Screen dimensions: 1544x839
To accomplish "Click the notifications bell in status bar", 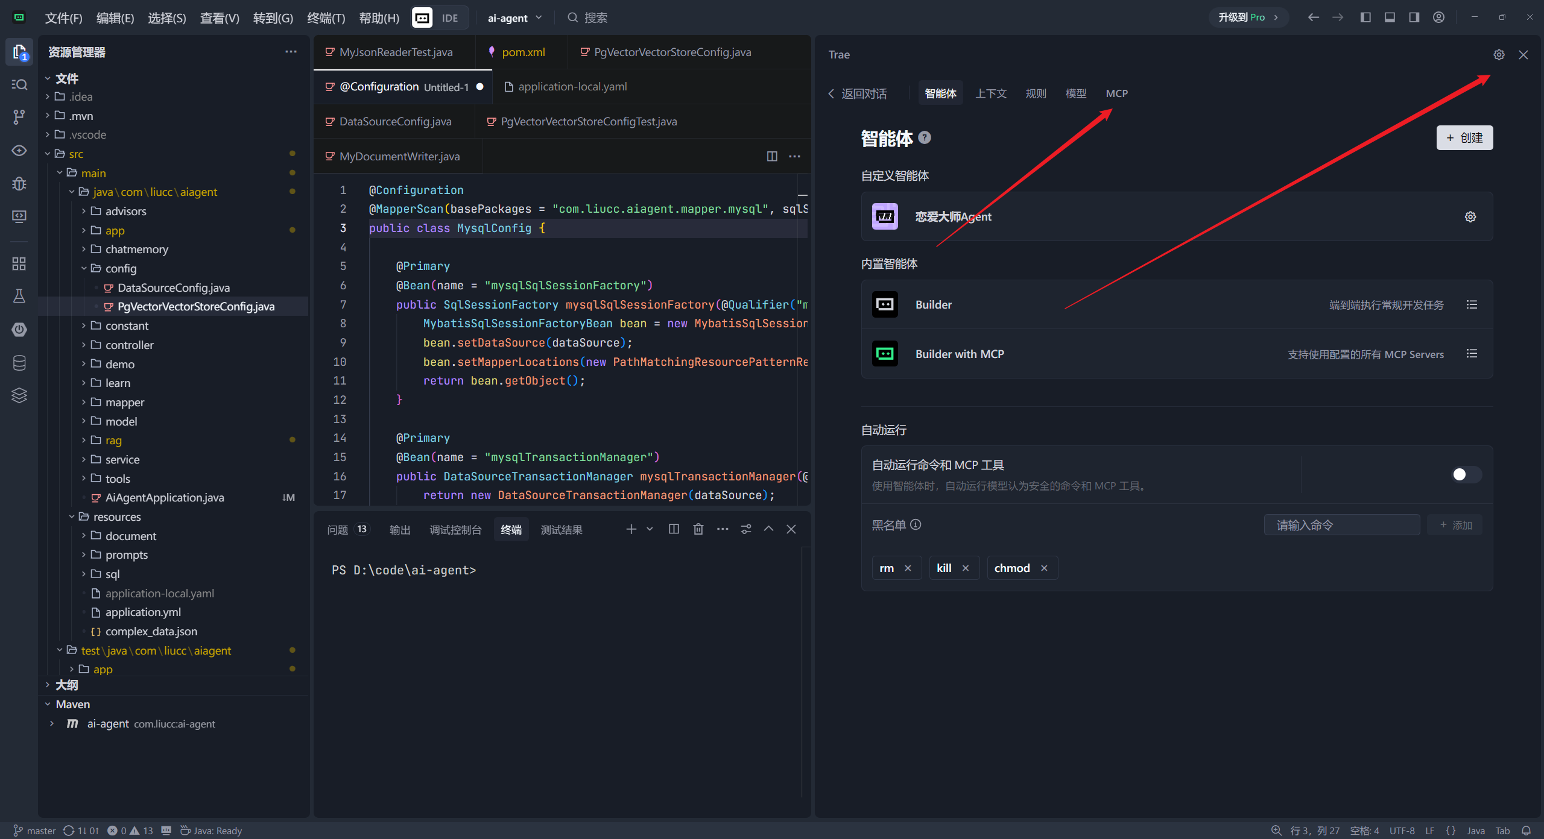I will pyautogui.click(x=1527, y=831).
